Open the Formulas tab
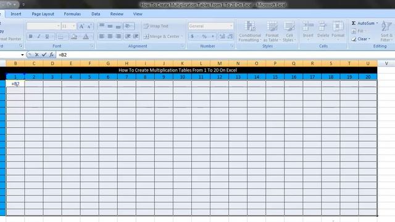The width and height of the screenshot is (395, 222). 72,14
